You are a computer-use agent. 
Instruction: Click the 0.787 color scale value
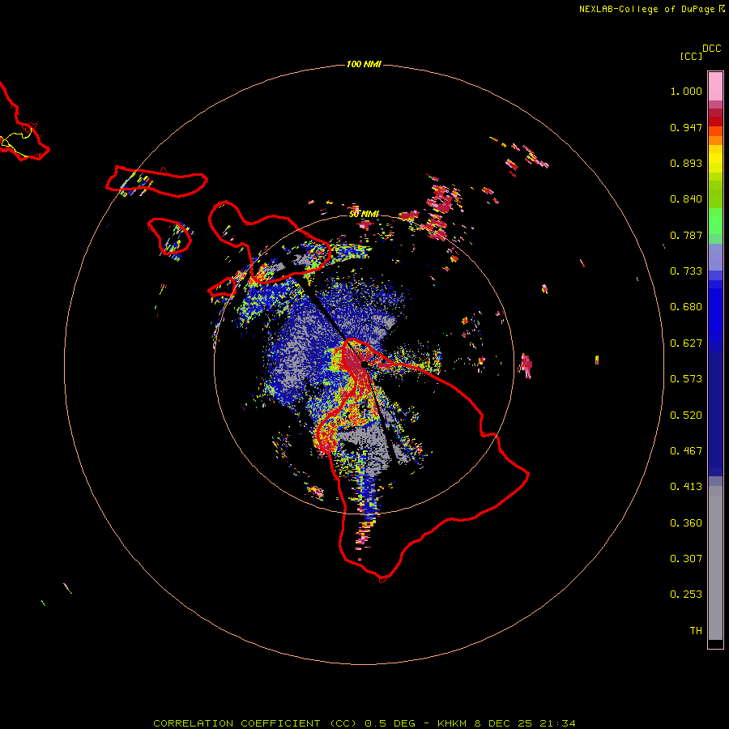tap(686, 235)
